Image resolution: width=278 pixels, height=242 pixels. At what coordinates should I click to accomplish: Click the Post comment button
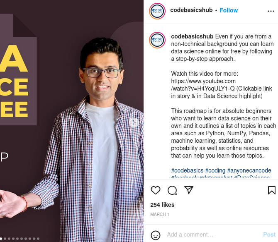pyautogui.click(x=269, y=235)
